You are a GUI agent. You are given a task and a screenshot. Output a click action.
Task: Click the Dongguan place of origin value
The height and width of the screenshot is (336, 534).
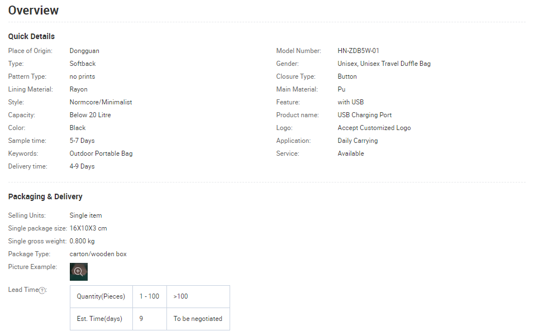coord(84,51)
